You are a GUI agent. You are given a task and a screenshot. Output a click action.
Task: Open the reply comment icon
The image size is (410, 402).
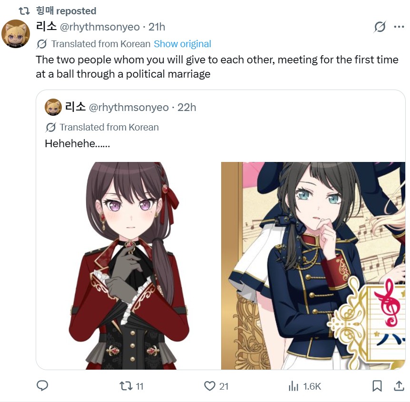(x=42, y=386)
